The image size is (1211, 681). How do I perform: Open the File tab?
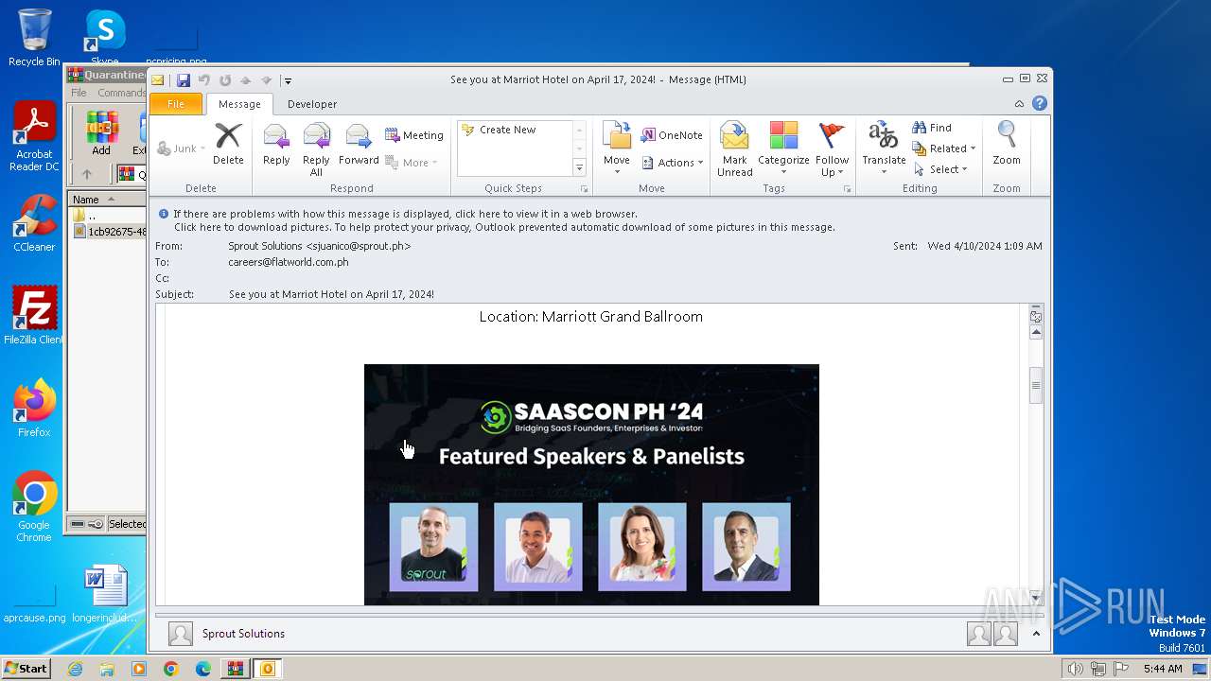(x=176, y=104)
